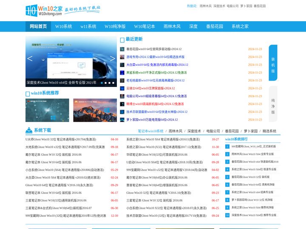Open W10笔记本 navigation item
The height and width of the screenshot is (229, 306).
click(x=144, y=26)
